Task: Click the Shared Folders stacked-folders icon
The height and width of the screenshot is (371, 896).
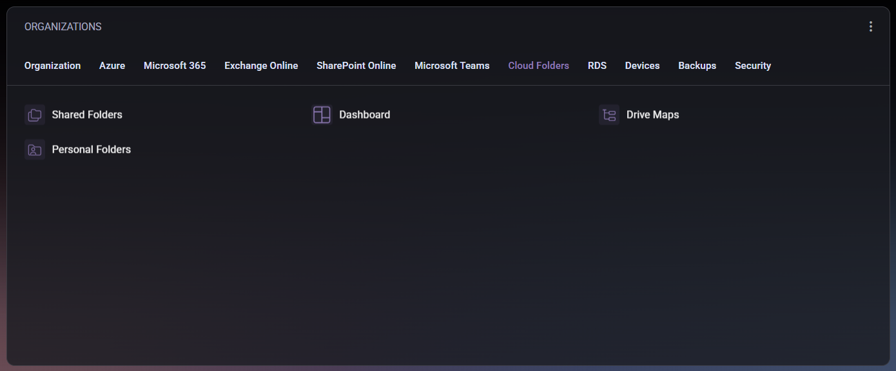Action: [35, 115]
